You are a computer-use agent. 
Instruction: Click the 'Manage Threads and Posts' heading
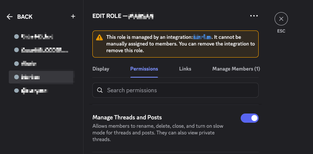tap(127, 117)
